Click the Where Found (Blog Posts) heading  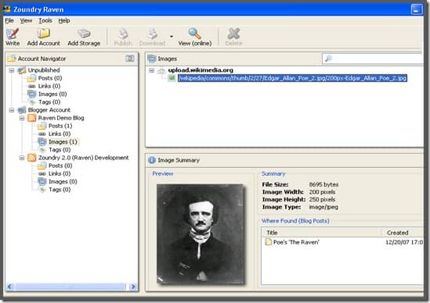(295, 221)
